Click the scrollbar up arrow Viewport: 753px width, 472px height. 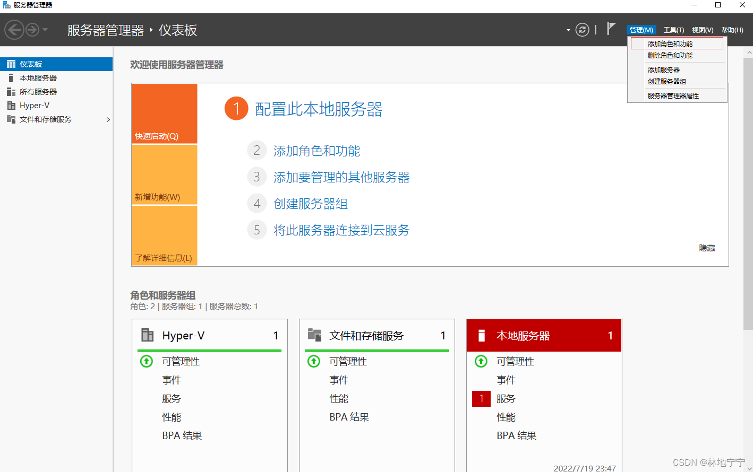click(748, 53)
